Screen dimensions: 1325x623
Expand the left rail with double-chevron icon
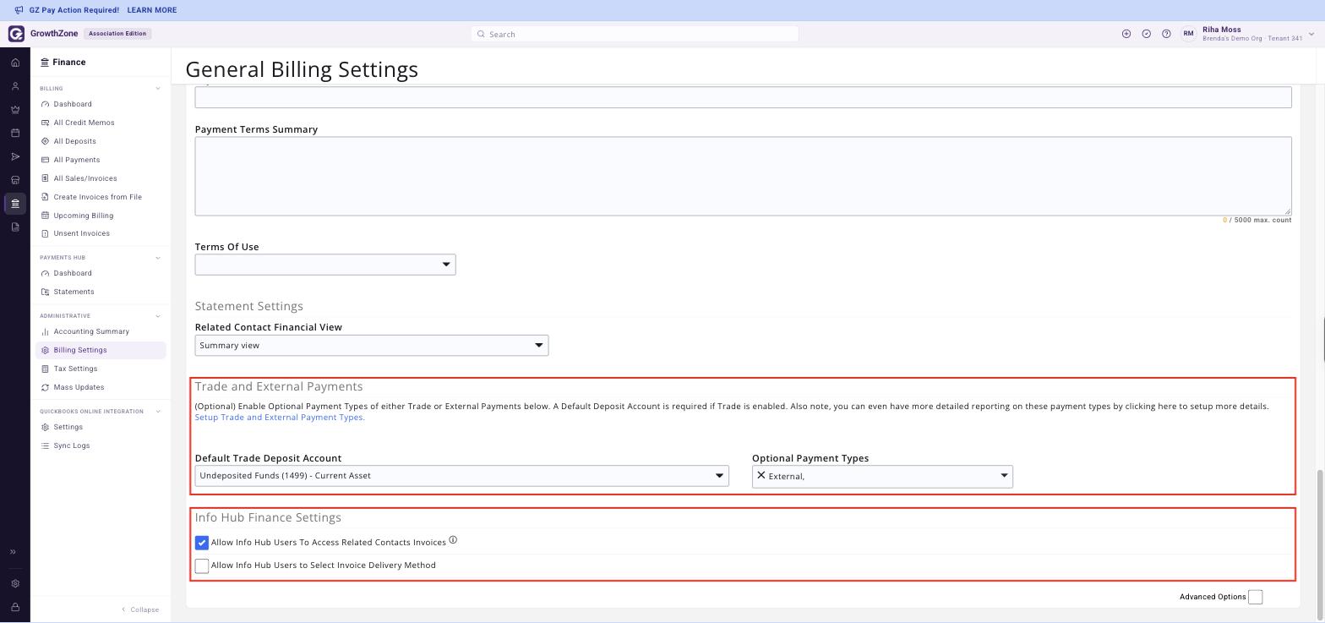point(13,552)
